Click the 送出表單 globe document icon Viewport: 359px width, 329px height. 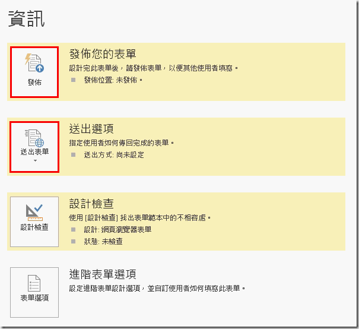pos(34,137)
